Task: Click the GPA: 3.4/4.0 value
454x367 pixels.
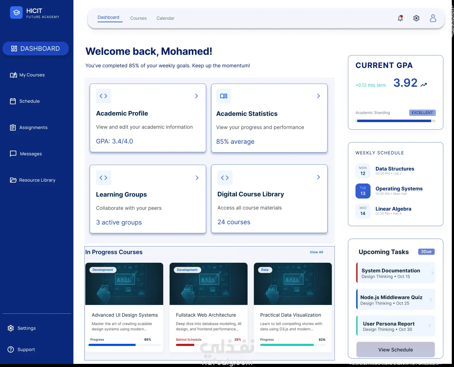Action: tap(115, 141)
